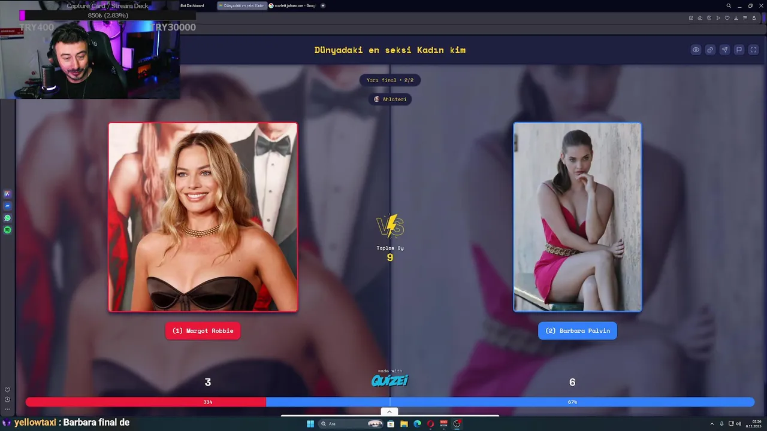This screenshot has height=431, width=767.
Task: Open Microsoft Store from the taskbar
Action: [x=391, y=424]
